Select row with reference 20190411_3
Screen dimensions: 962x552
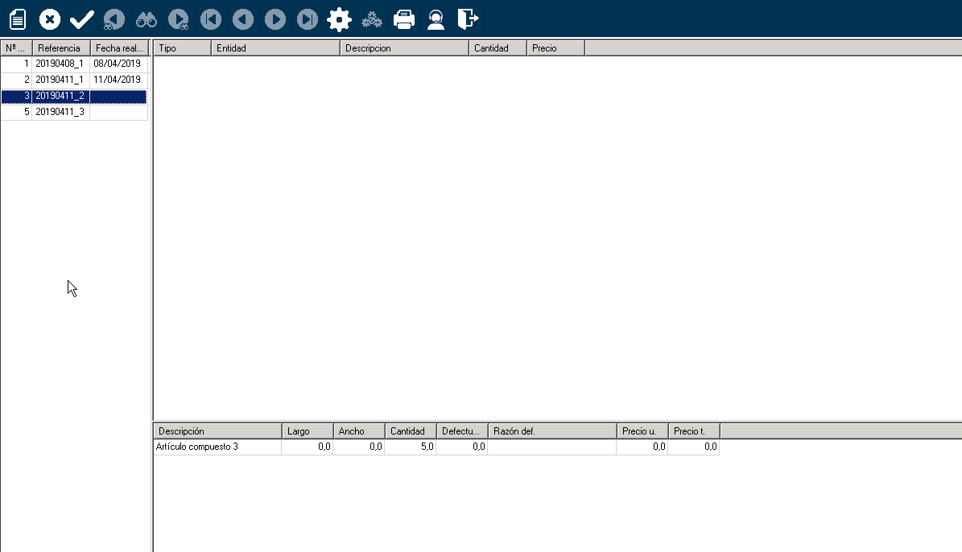click(60, 112)
